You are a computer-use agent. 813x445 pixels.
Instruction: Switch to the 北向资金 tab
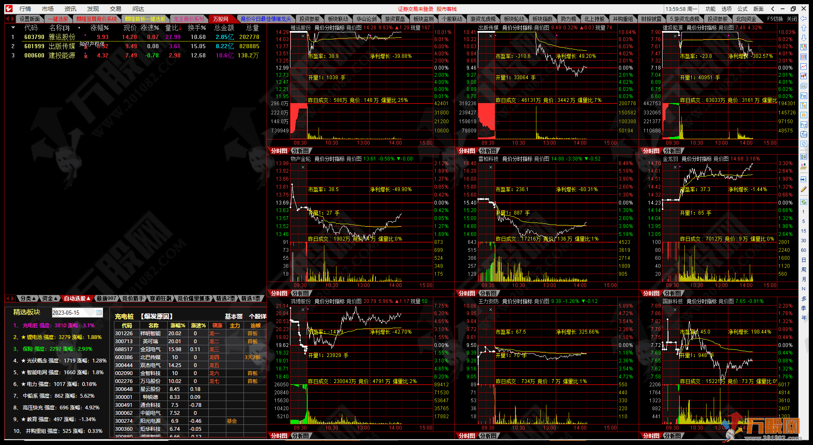tap(746, 19)
